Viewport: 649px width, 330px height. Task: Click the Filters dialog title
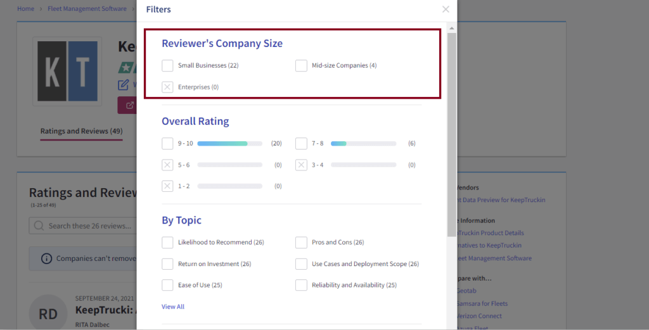[158, 9]
